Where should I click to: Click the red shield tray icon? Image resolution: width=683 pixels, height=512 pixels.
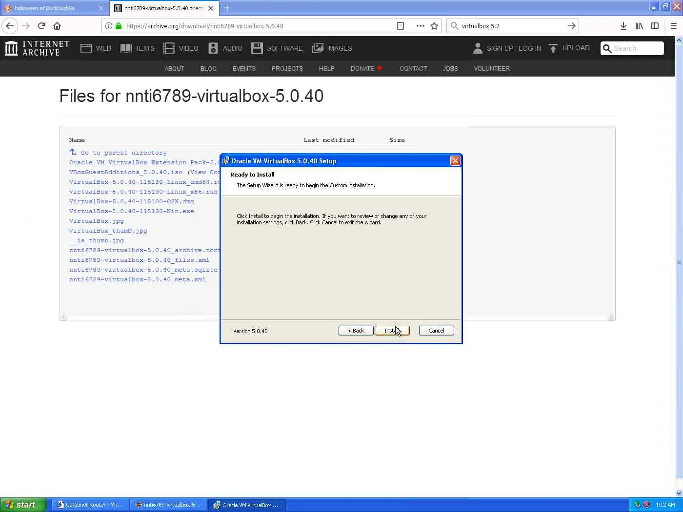[x=646, y=505]
